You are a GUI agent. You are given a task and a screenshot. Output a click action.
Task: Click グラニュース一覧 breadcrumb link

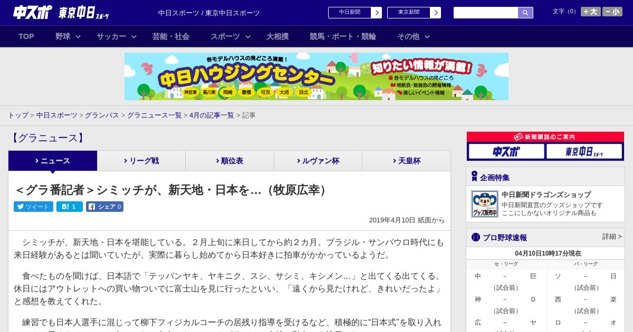(x=154, y=115)
